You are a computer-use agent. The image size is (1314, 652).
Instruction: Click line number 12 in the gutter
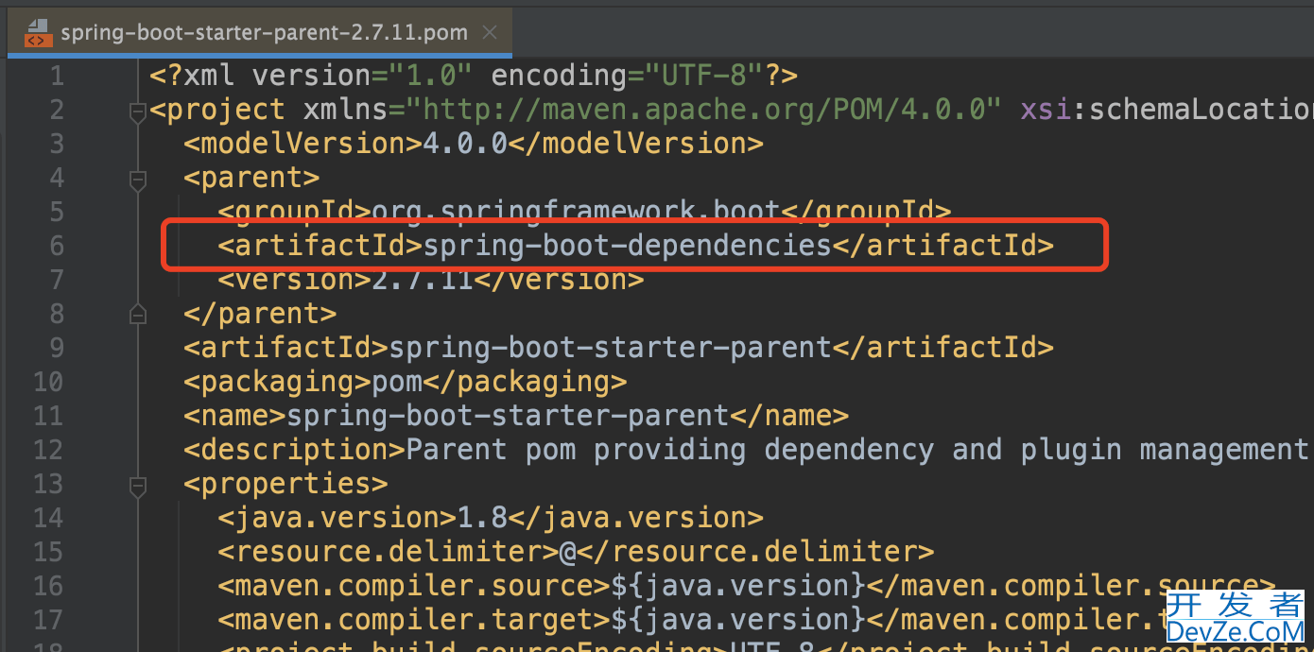47,450
